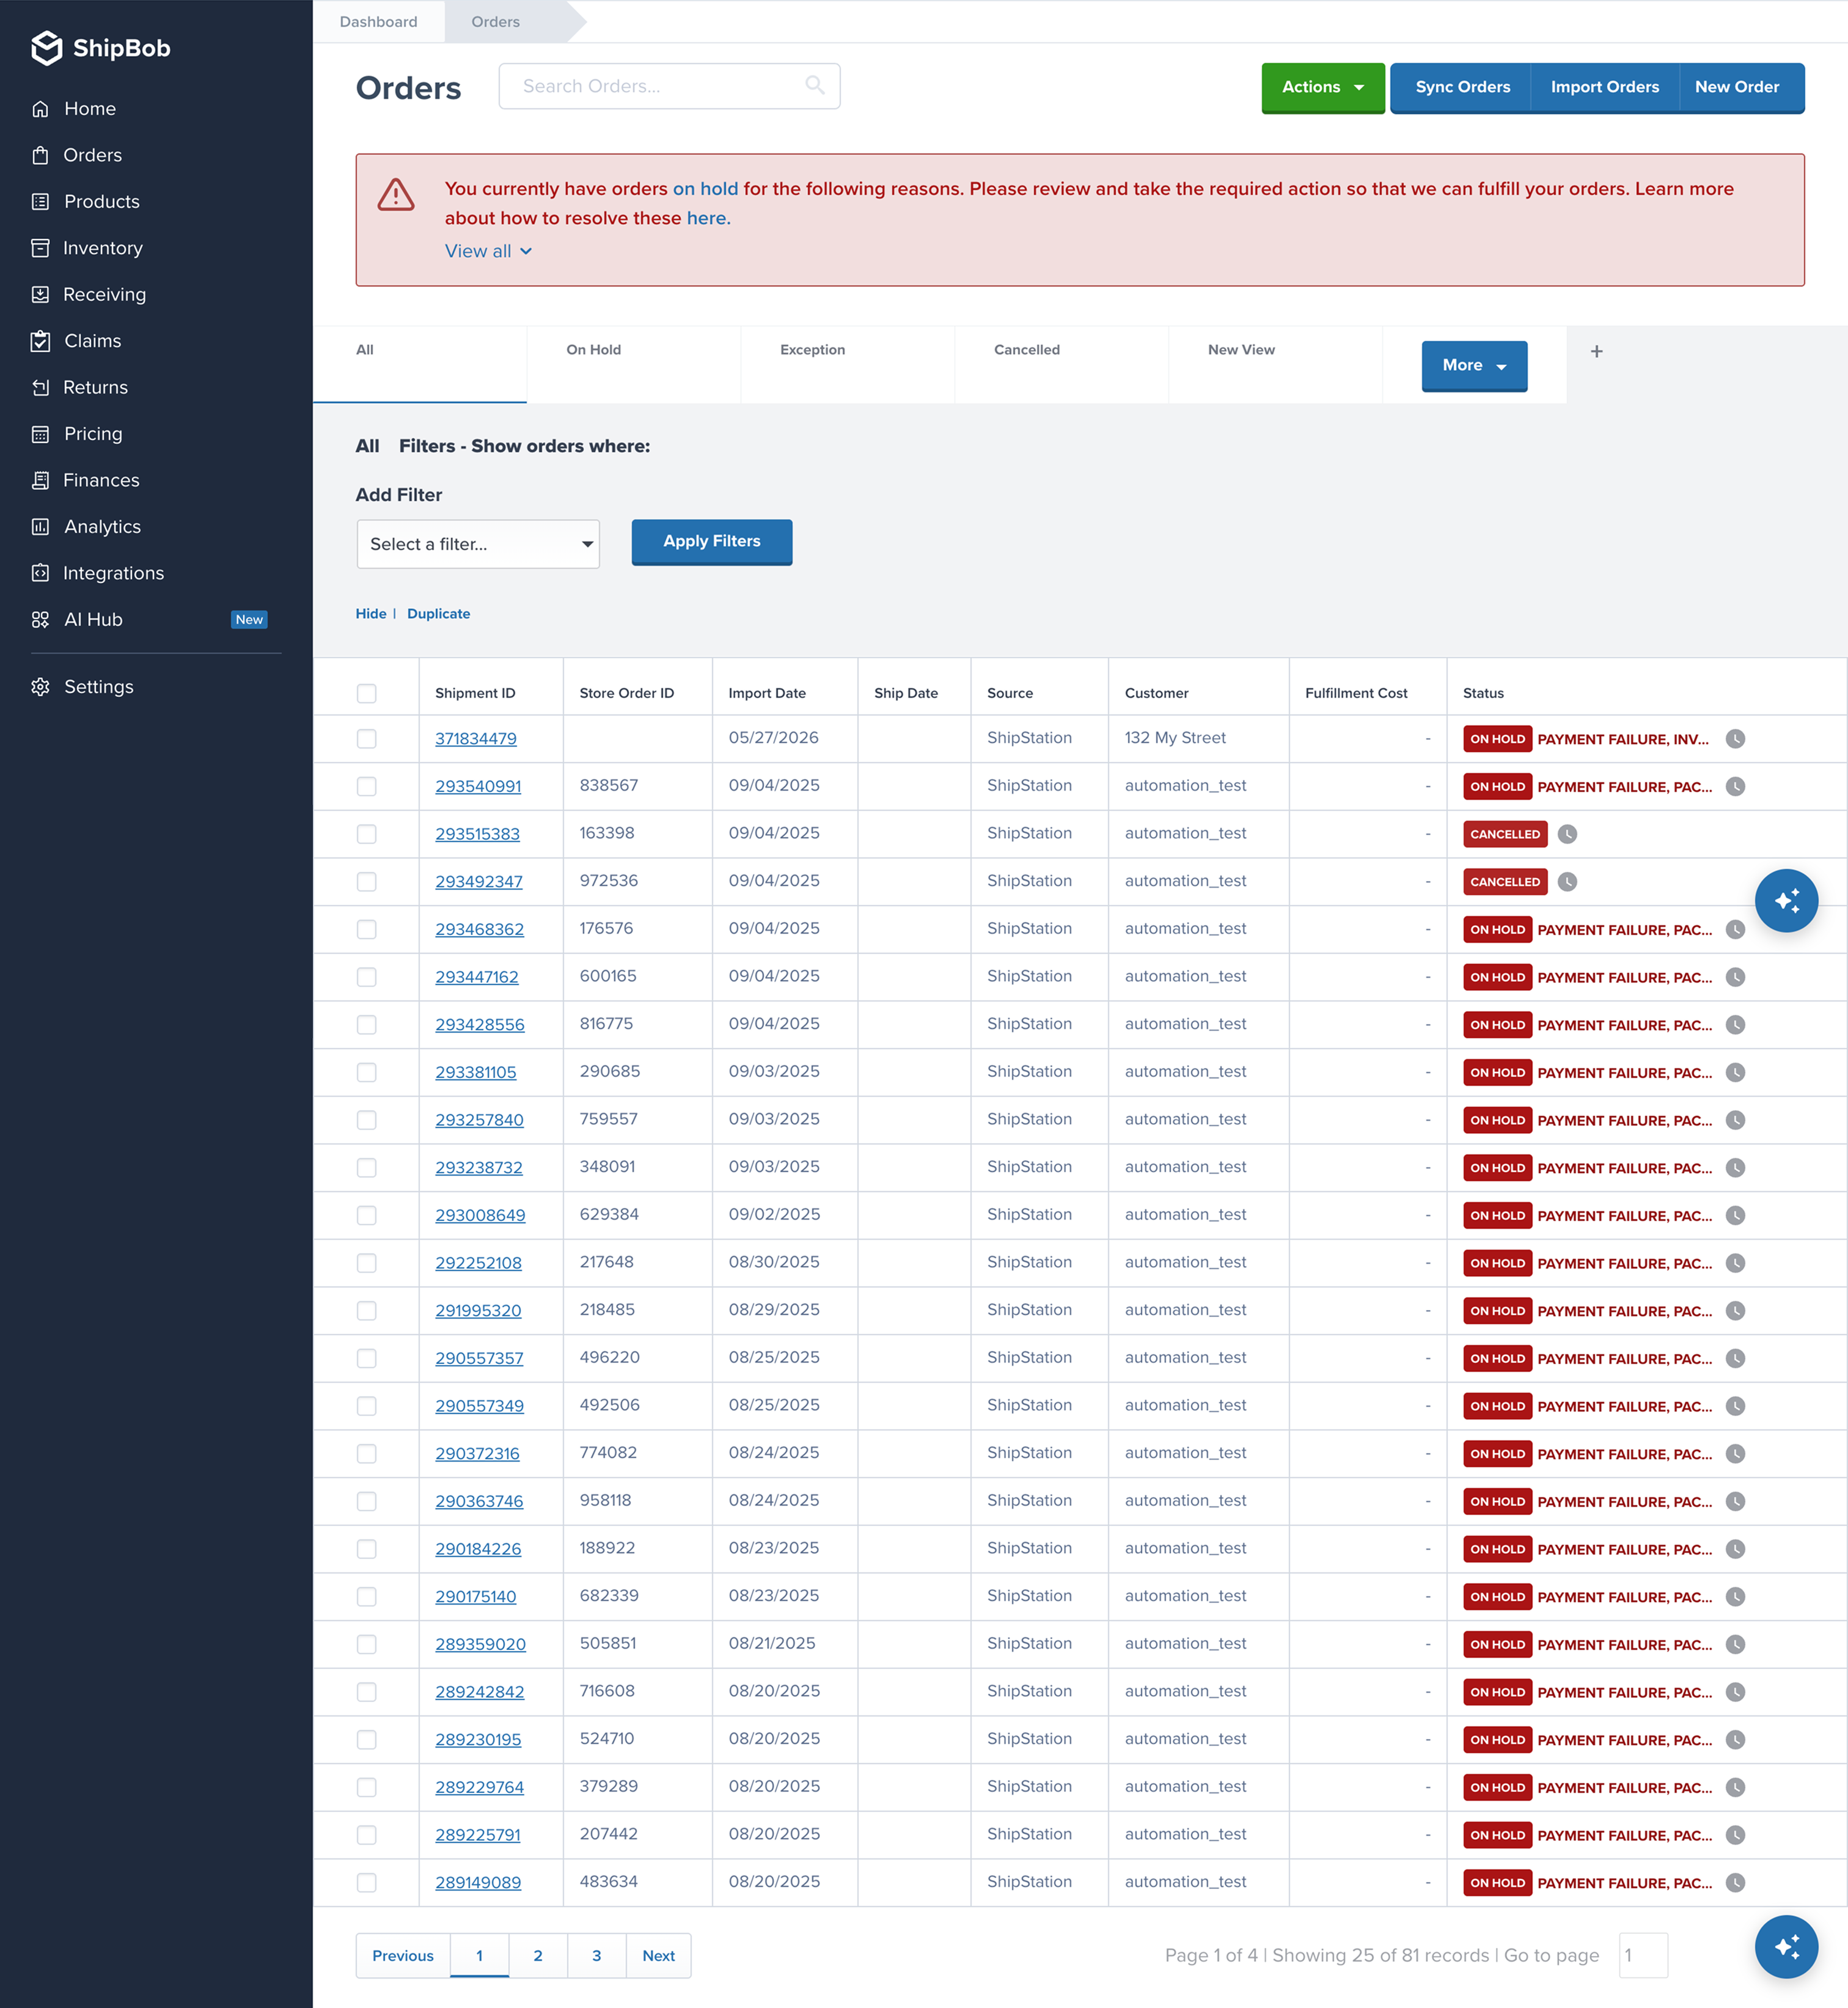Go to page 2 in pagination
Screen dimensions: 1848x2008
538,1956
